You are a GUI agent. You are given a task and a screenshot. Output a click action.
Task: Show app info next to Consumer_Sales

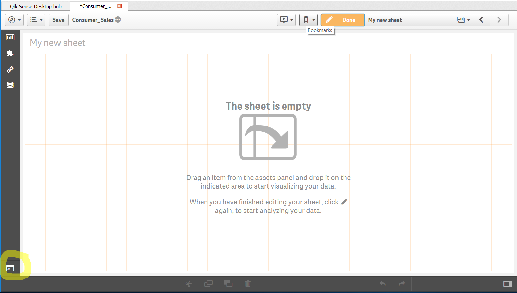pyautogui.click(x=118, y=19)
